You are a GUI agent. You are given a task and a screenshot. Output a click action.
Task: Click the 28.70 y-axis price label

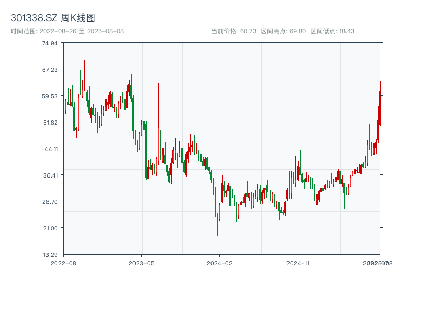point(50,202)
